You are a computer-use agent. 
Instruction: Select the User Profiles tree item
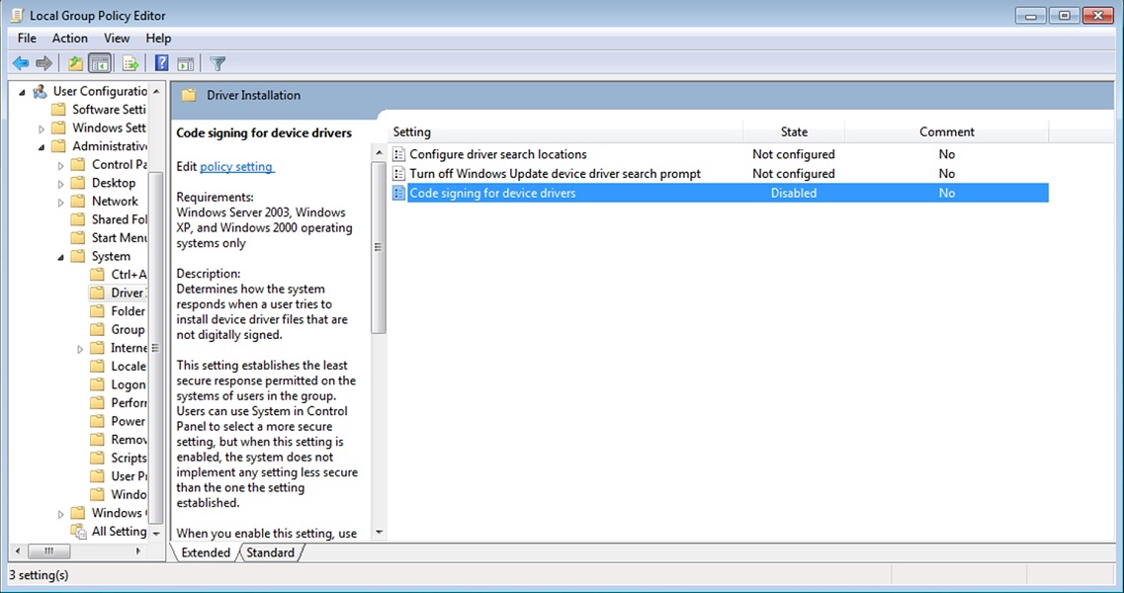[x=129, y=476]
